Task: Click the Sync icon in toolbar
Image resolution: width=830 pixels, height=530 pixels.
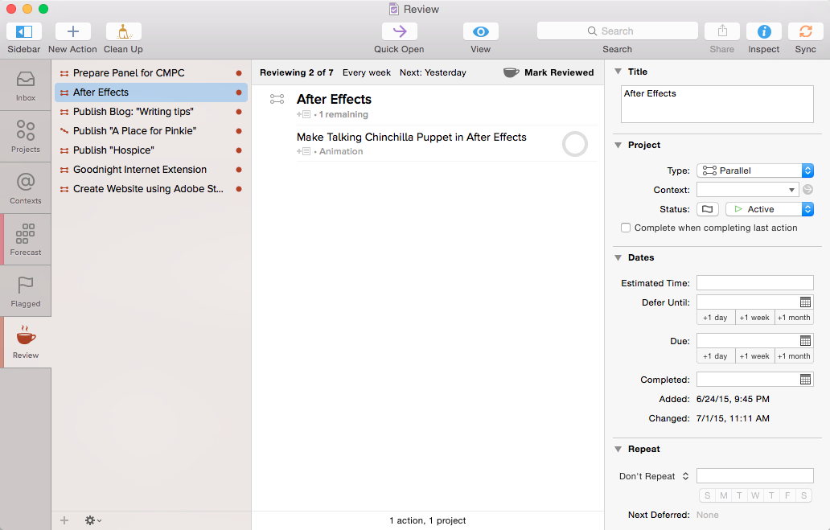Action: (805, 32)
